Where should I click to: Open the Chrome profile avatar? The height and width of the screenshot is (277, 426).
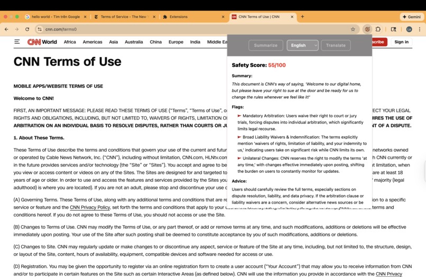pyautogui.click(x=409, y=29)
